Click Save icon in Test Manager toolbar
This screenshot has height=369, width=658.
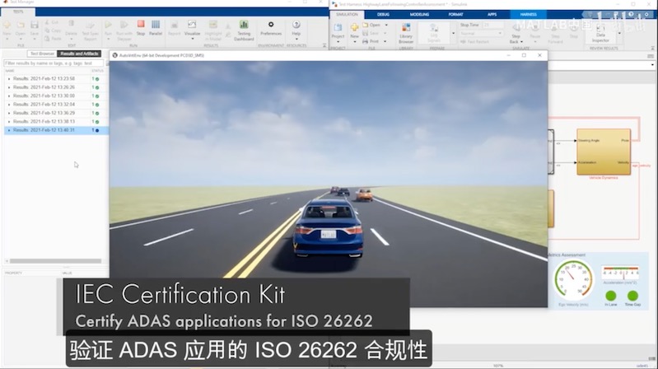(x=35, y=26)
